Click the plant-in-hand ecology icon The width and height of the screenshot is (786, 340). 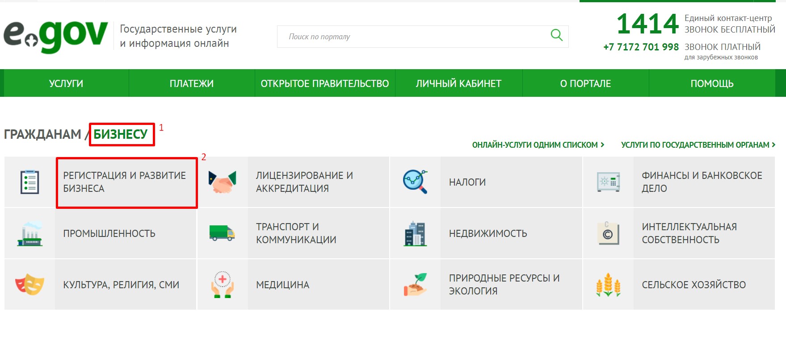pos(415,285)
